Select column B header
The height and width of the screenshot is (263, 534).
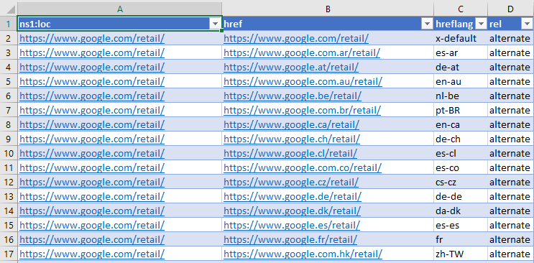coord(328,9)
